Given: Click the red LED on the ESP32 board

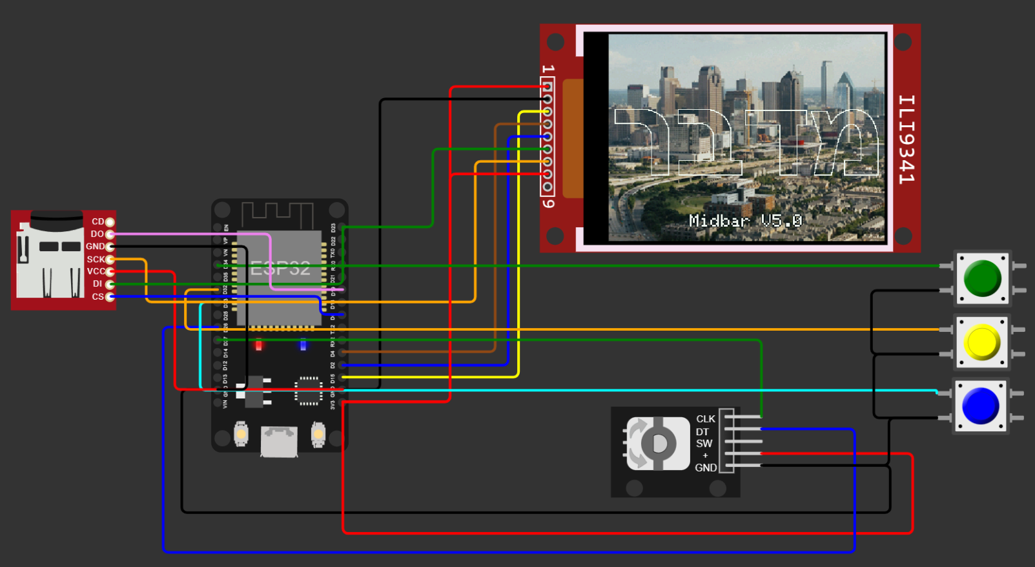Looking at the screenshot, I should pos(259,345).
